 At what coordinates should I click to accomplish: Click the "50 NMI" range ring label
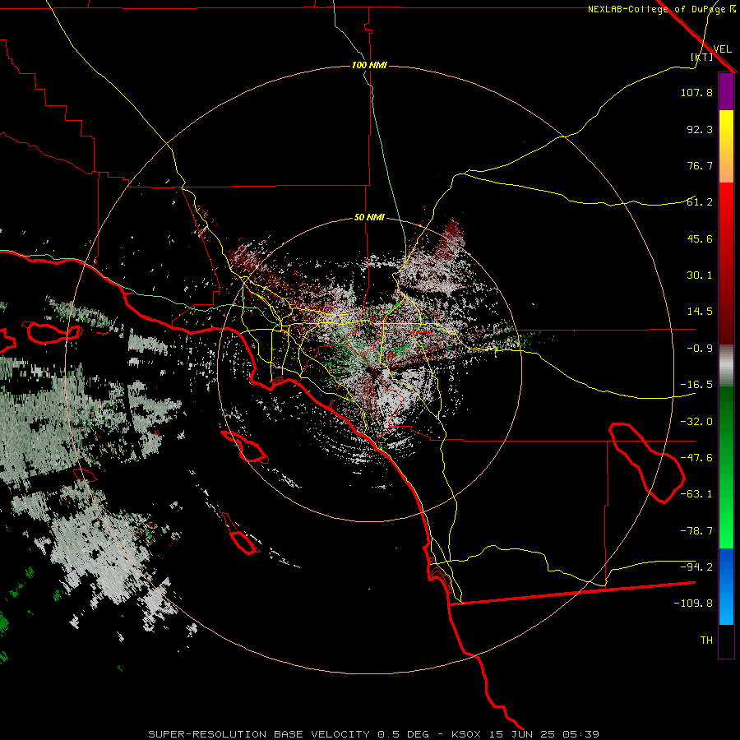click(369, 218)
